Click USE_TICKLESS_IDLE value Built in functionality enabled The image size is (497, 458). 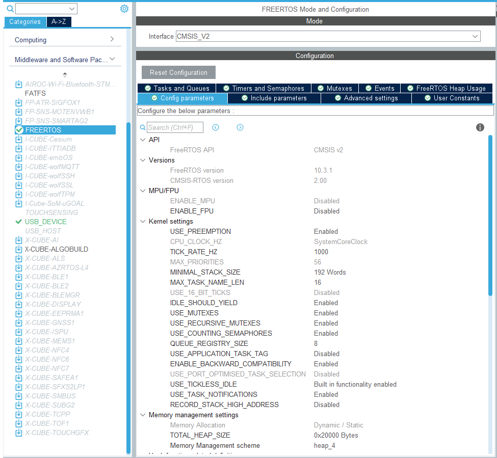click(x=355, y=384)
